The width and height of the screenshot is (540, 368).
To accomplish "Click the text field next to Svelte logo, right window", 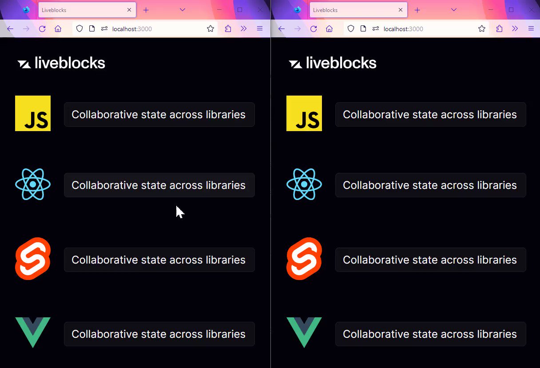I will 431,260.
